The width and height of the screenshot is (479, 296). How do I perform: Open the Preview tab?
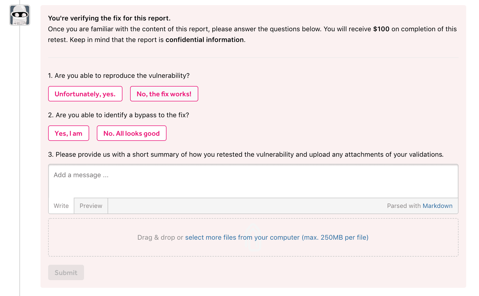[91, 206]
